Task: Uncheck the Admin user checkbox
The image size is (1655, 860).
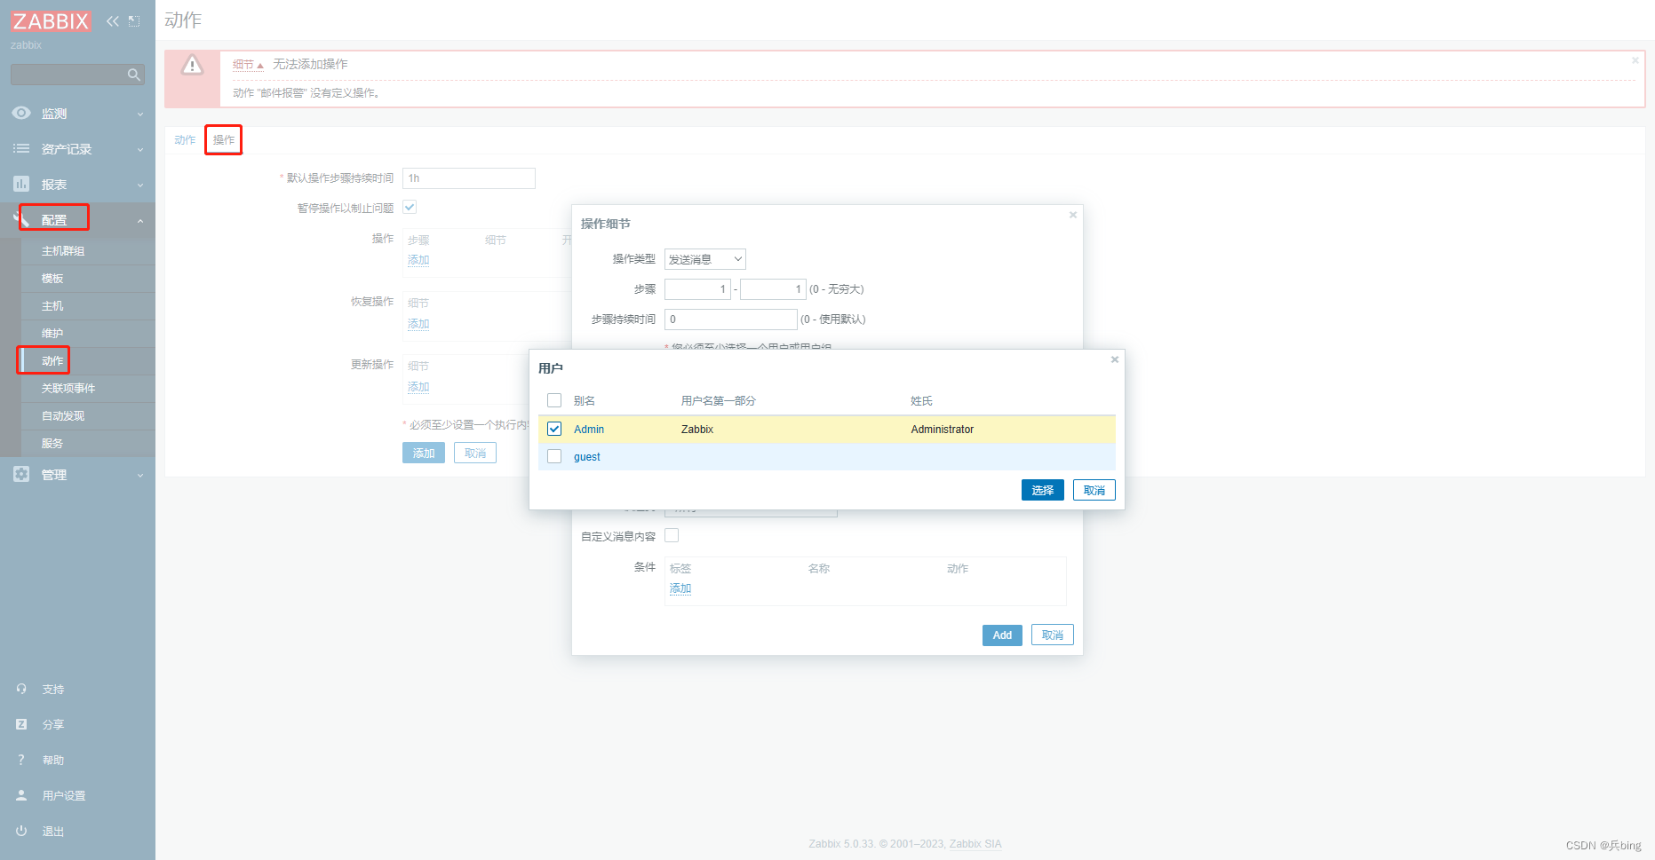Action: tap(554, 429)
